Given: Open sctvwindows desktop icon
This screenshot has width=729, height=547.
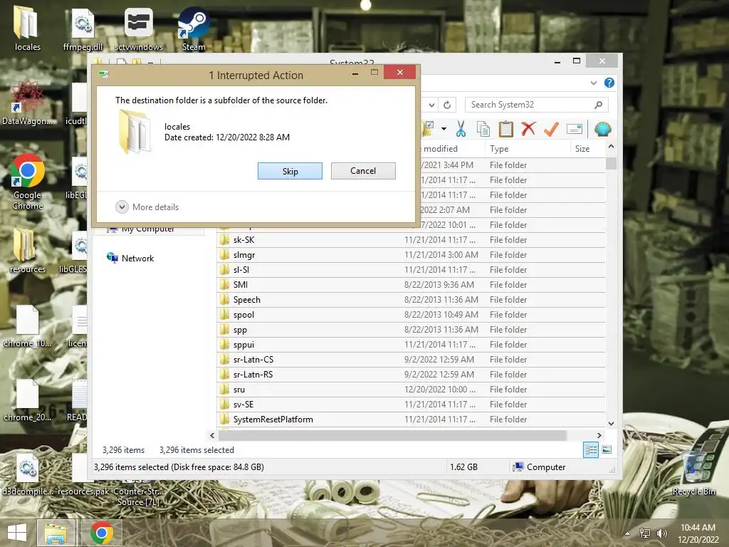Looking at the screenshot, I should coord(139,28).
